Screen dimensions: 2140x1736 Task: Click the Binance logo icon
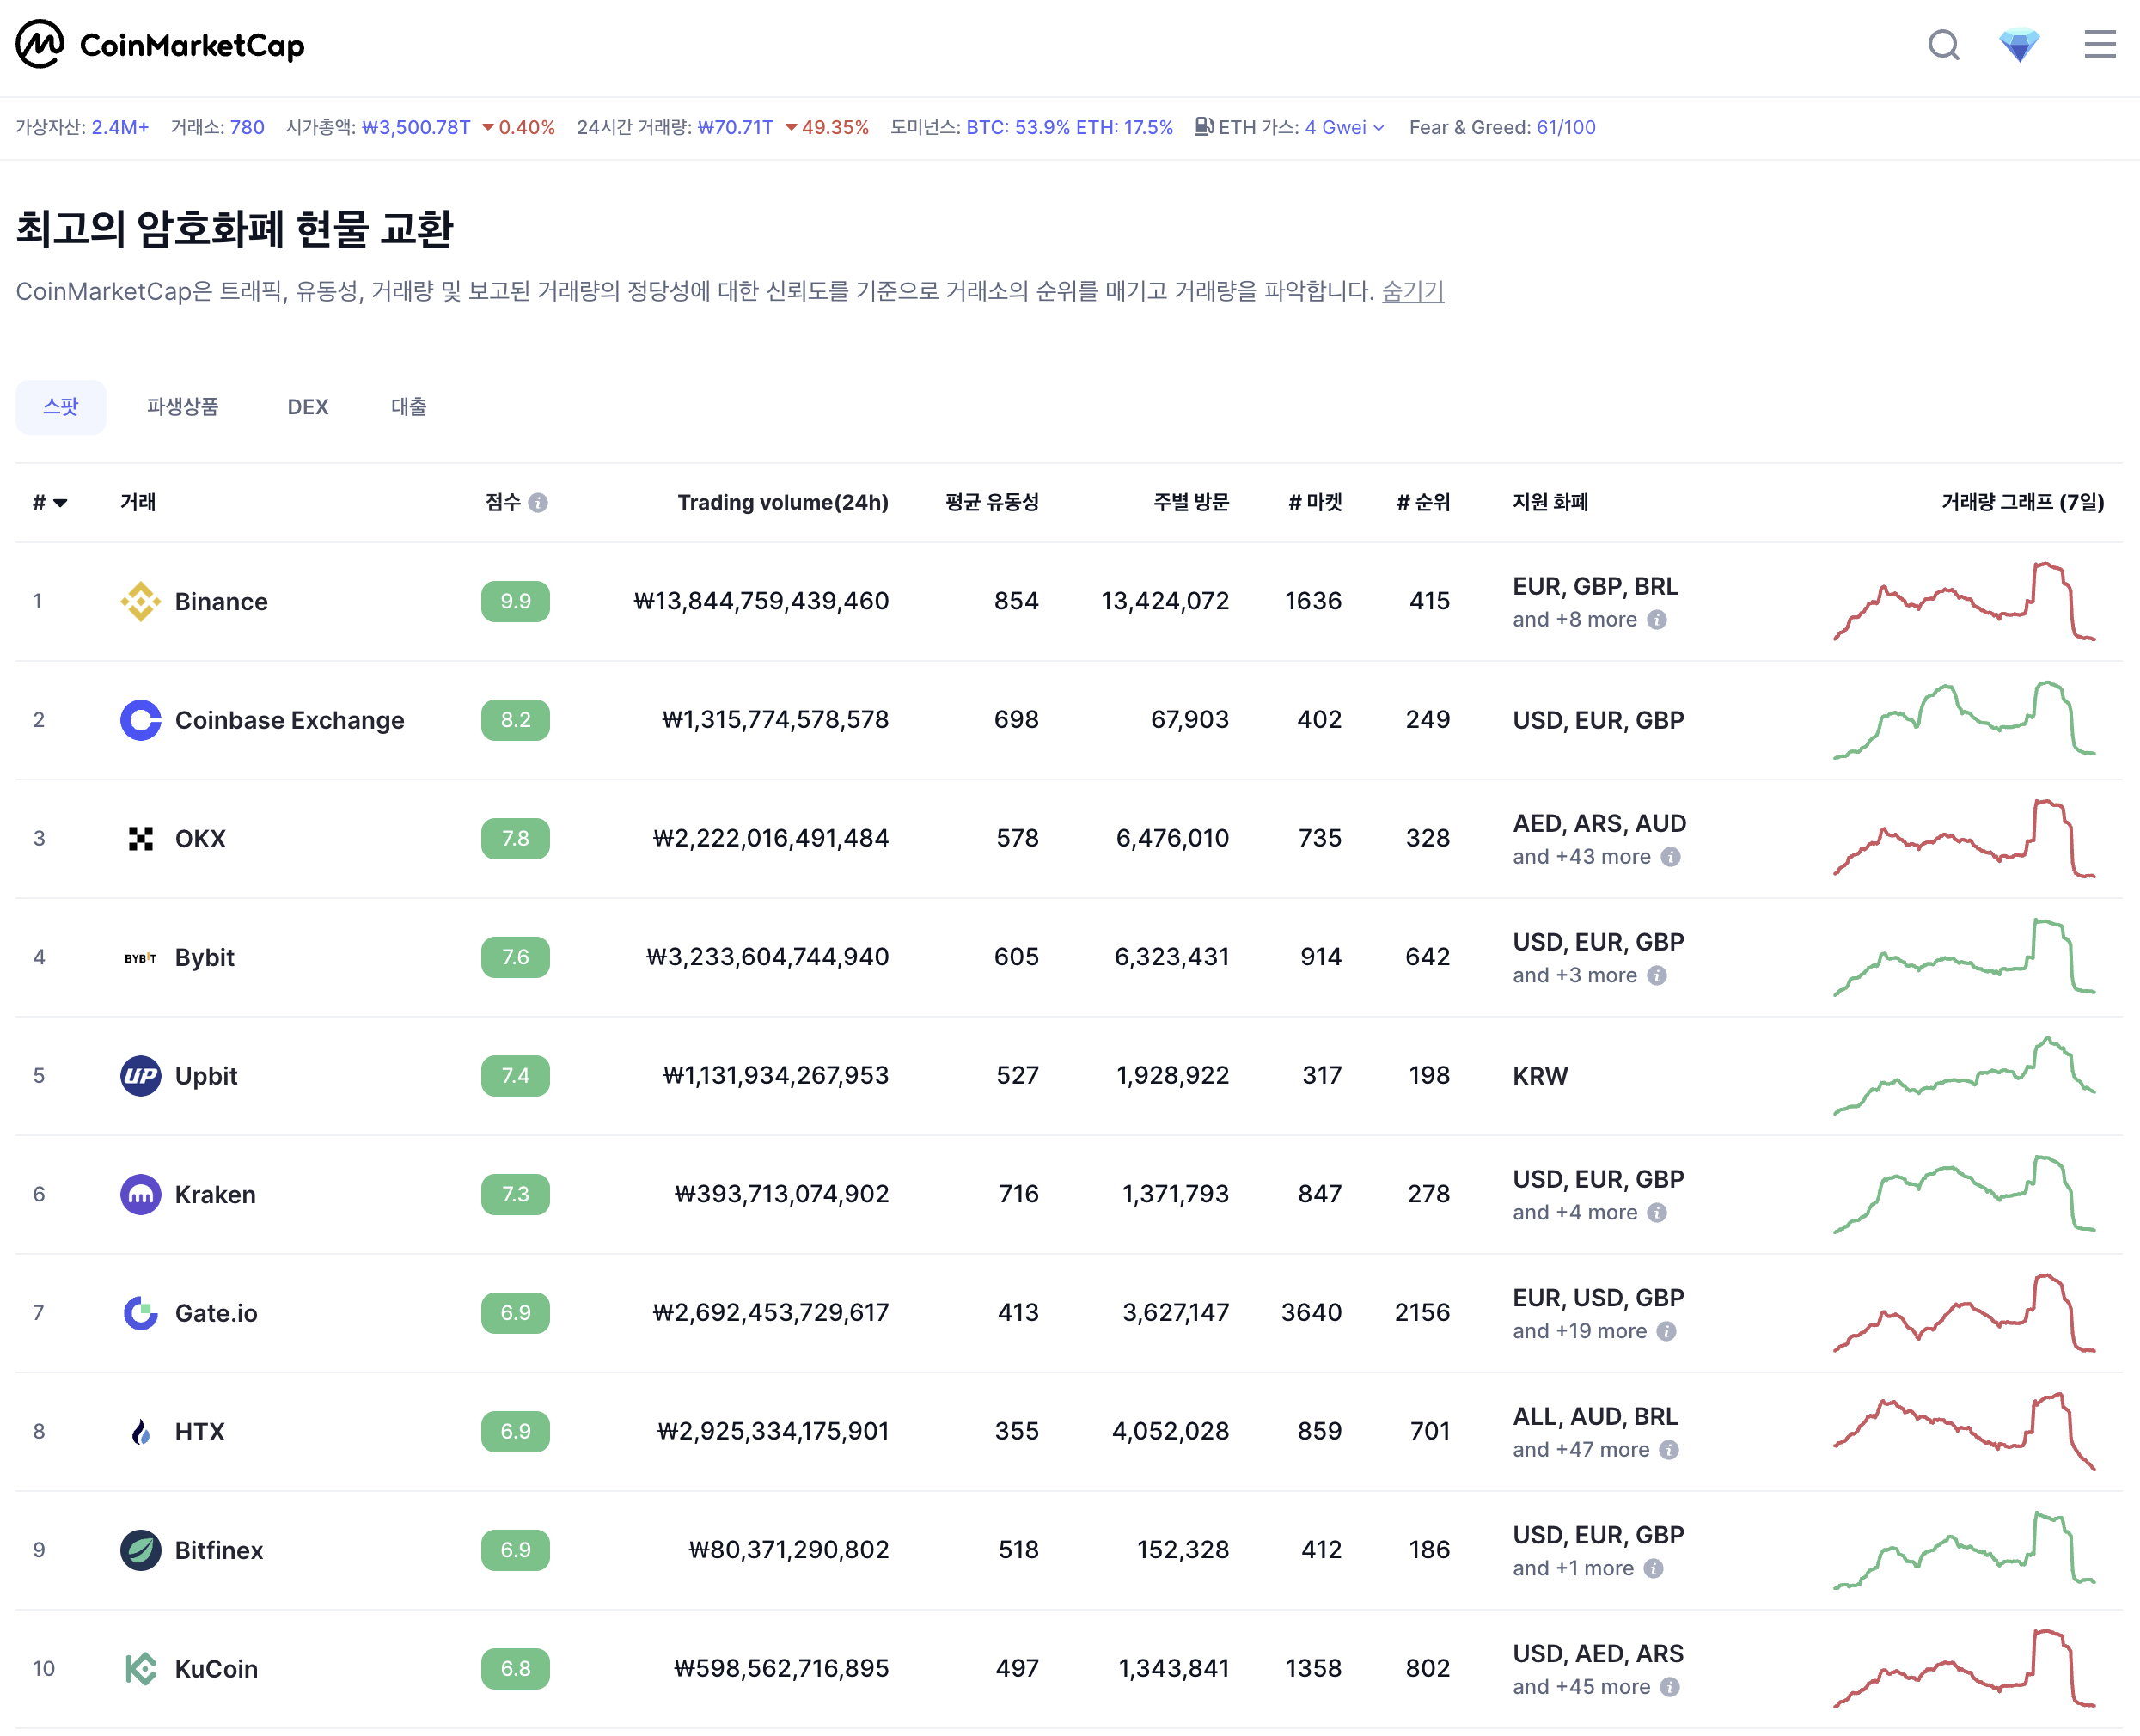141,601
